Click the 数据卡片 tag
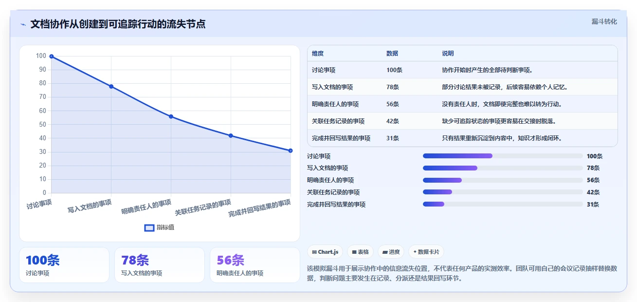The image size is (637, 302). tap(426, 252)
